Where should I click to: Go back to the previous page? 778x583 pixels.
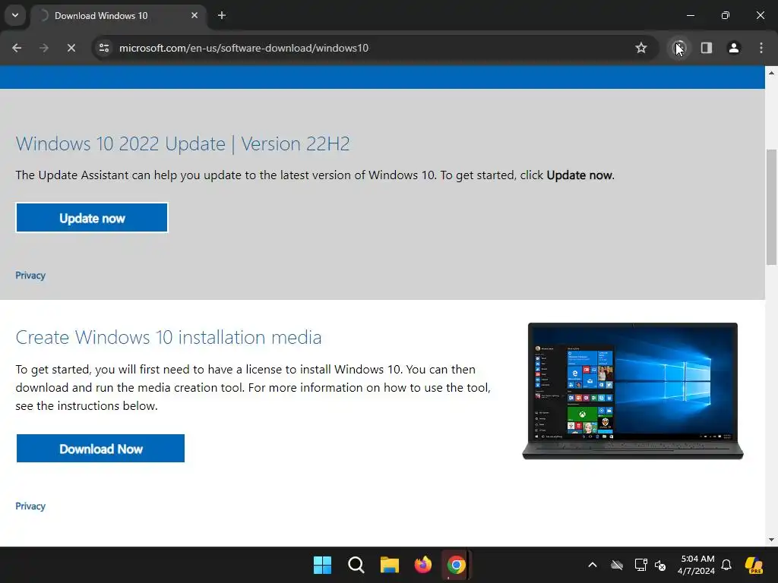[x=17, y=48]
